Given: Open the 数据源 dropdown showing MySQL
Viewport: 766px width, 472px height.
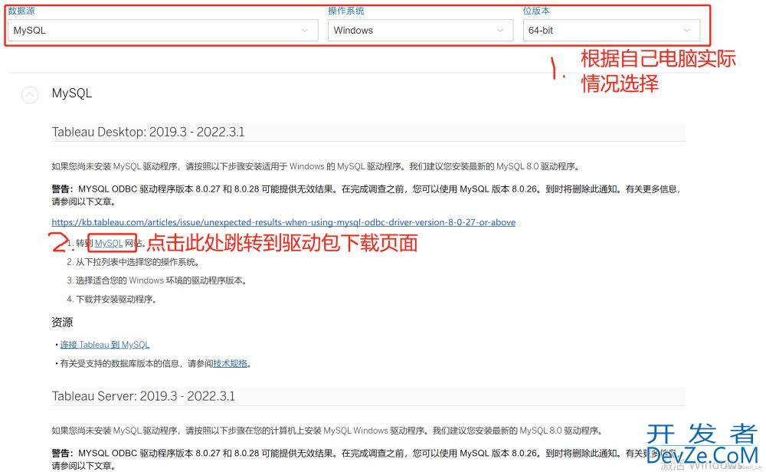Looking at the screenshot, I should tap(162, 31).
